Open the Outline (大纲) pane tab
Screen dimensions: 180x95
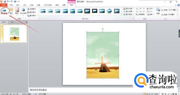pos(12,22)
